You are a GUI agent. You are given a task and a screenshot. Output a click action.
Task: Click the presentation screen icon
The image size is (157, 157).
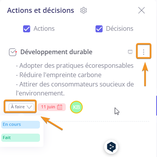click(130, 52)
